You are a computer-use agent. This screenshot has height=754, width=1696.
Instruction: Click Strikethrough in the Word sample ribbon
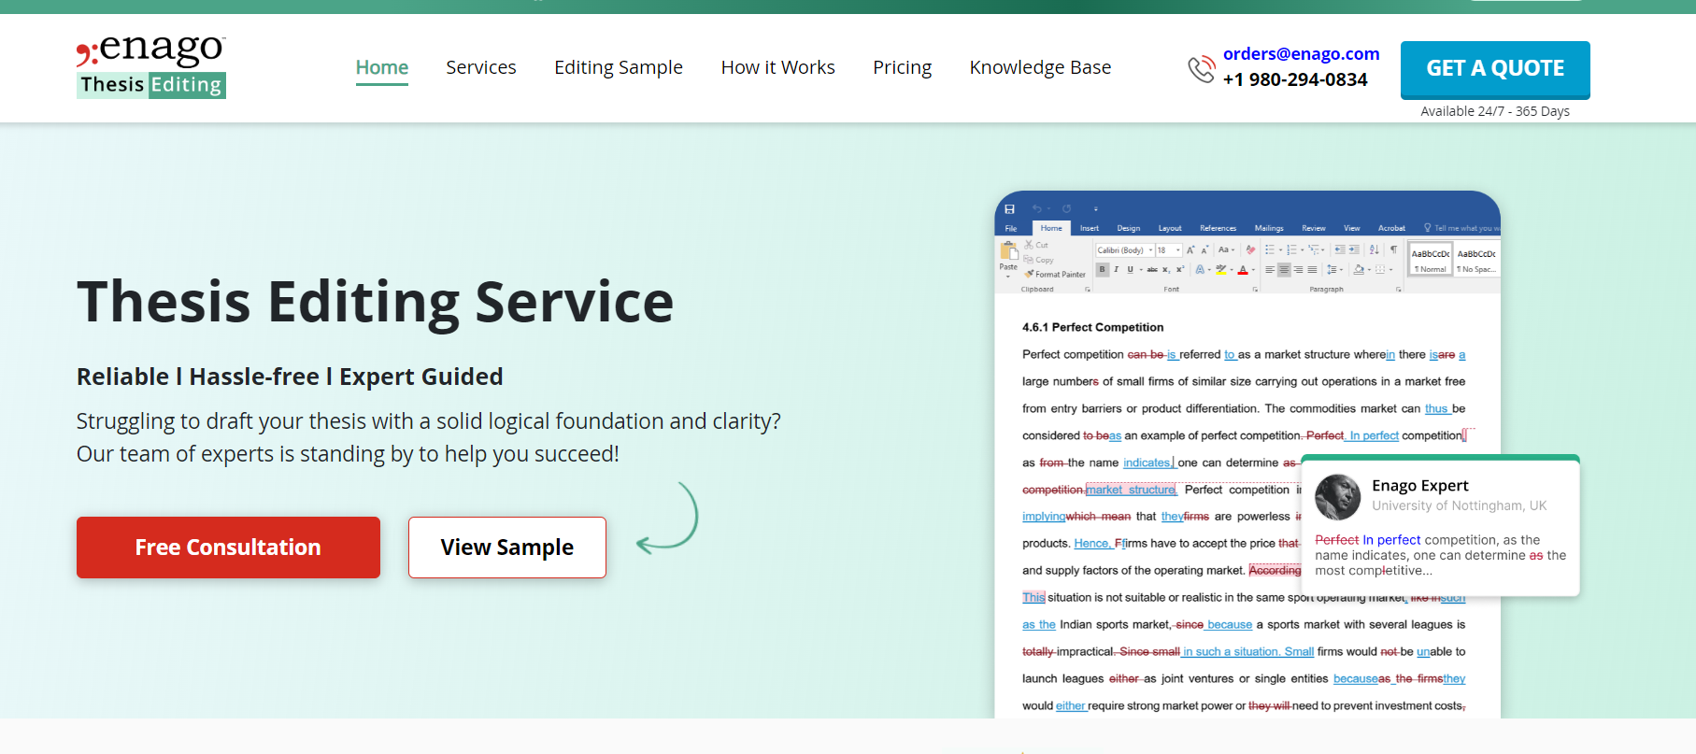click(1152, 269)
